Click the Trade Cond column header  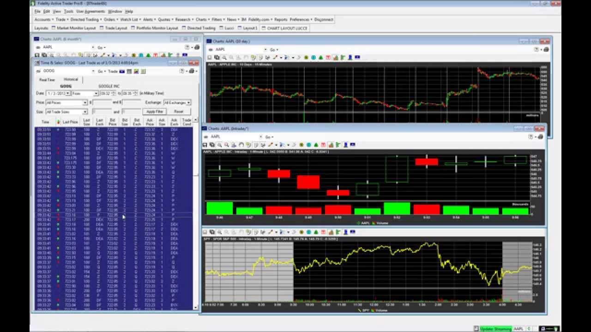pyautogui.click(x=187, y=122)
